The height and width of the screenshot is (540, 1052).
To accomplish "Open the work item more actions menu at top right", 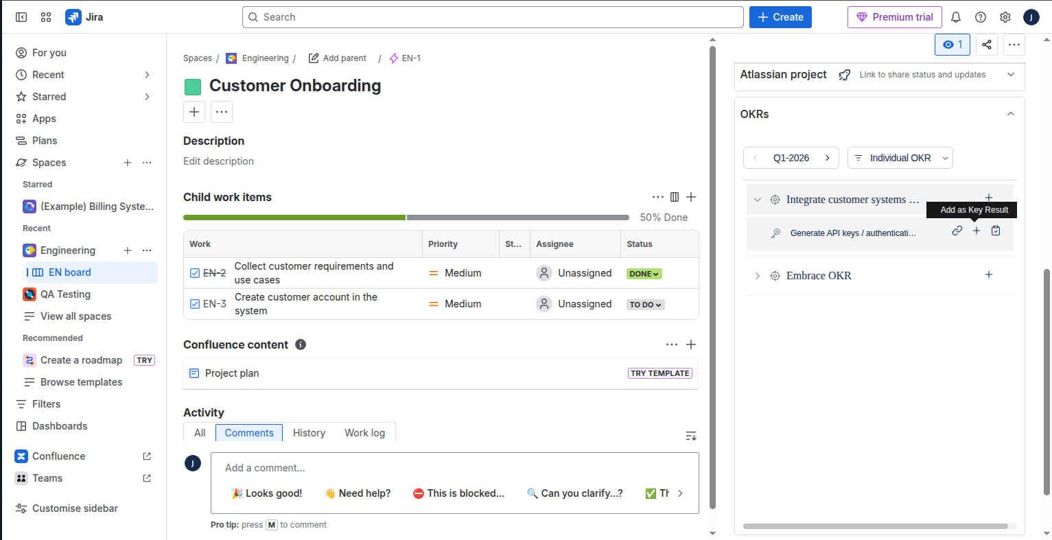I will click(x=1014, y=45).
